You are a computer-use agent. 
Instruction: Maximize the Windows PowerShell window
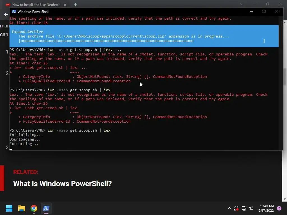[264, 11]
